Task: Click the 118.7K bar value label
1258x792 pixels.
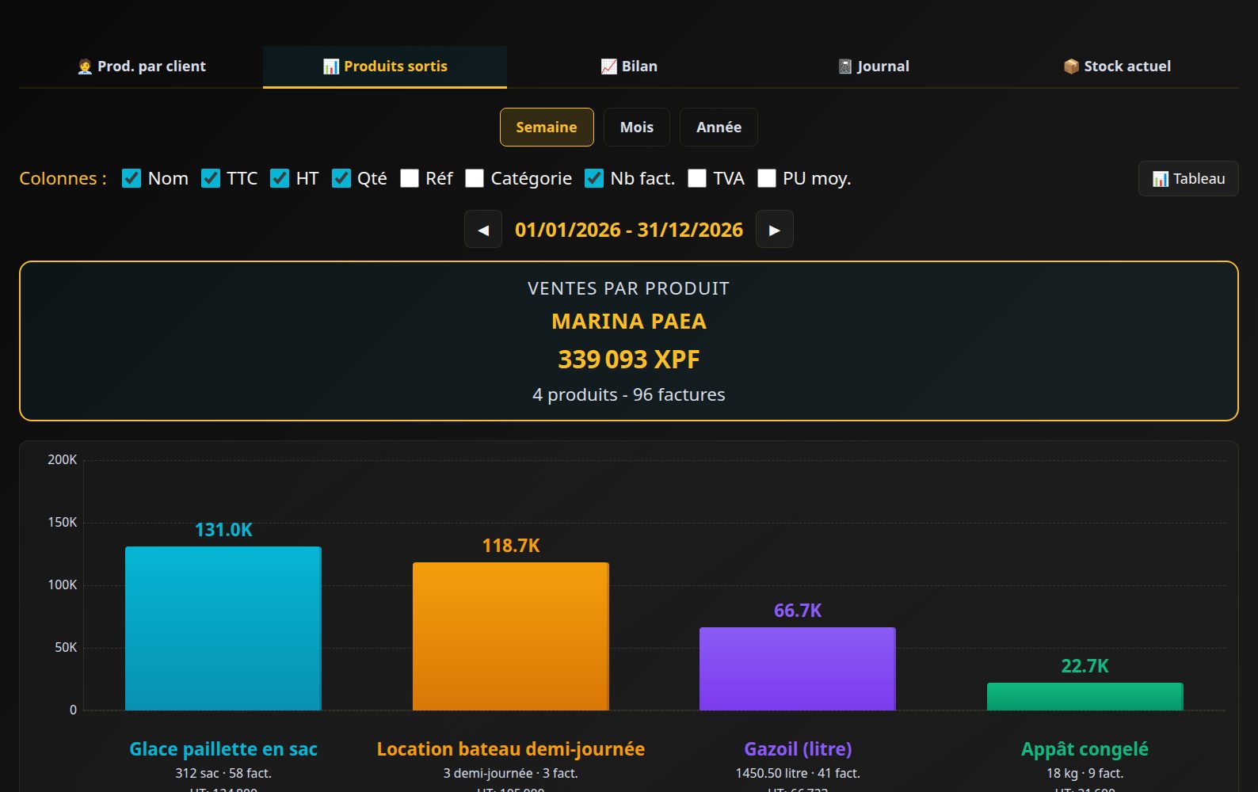Action: 511,546
